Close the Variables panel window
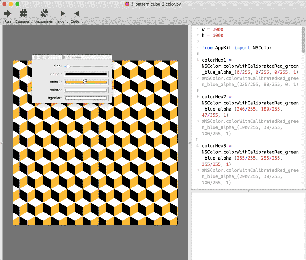 [35, 57]
